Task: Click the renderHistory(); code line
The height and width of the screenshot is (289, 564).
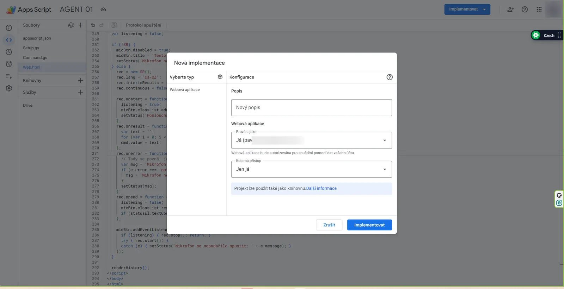Action: pyautogui.click(x=130, y=268)
